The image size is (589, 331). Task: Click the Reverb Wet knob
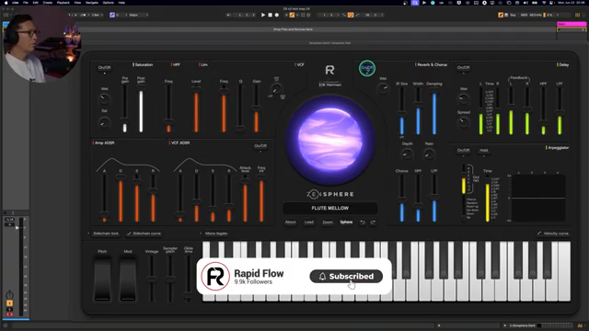pos(383,88)
